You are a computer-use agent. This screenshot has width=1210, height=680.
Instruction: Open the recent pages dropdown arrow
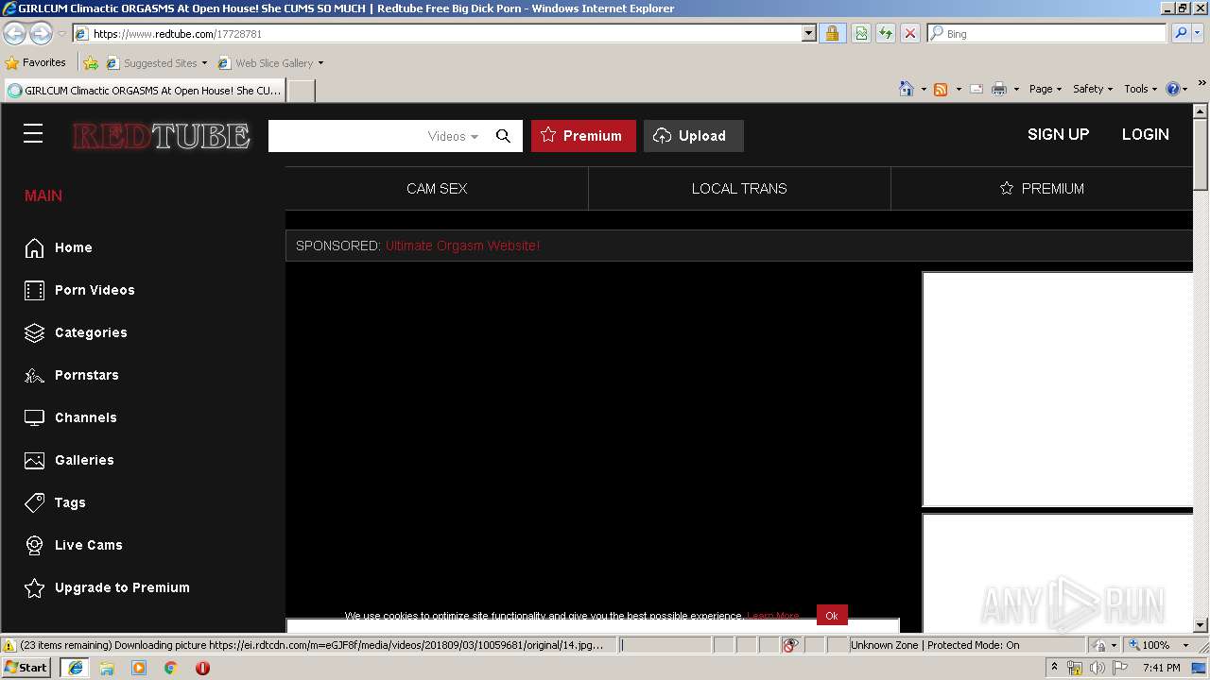click(61, 34)
